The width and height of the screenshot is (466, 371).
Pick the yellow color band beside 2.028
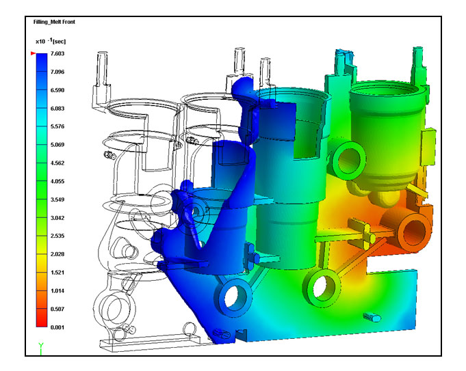(x=41, y=254)
